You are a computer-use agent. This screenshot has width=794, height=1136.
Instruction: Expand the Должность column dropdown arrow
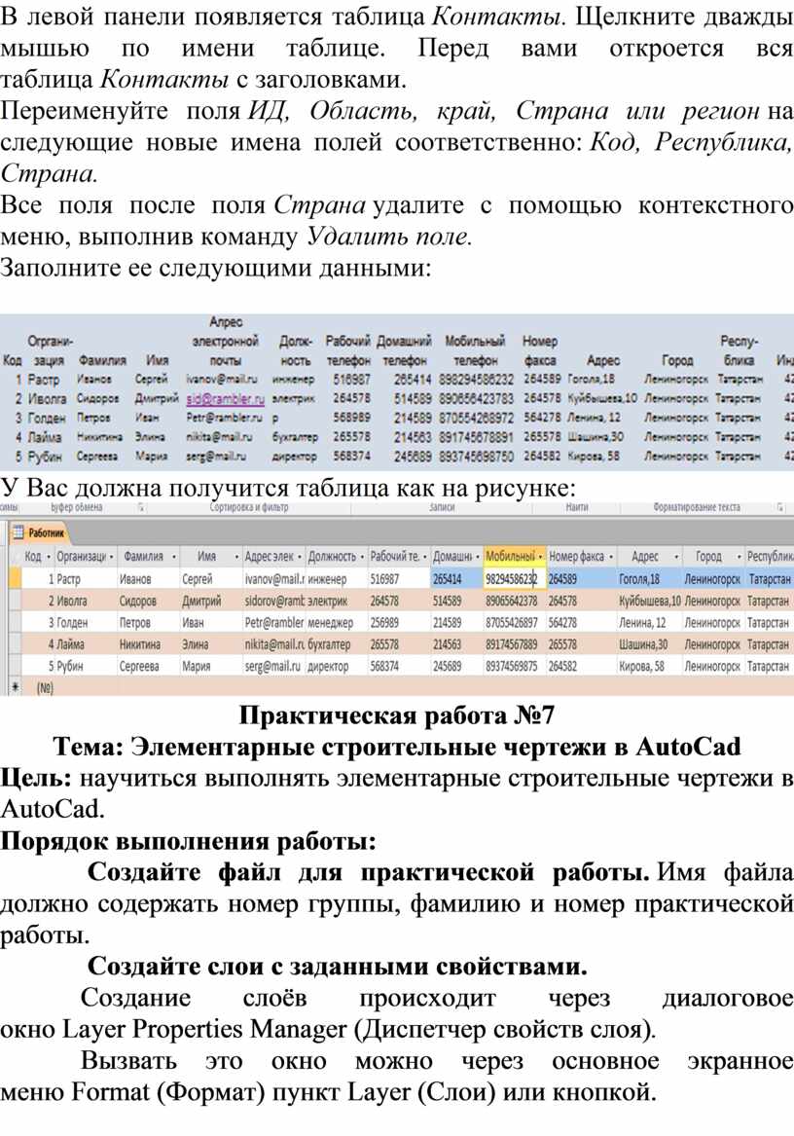click(x=362, y=557)
